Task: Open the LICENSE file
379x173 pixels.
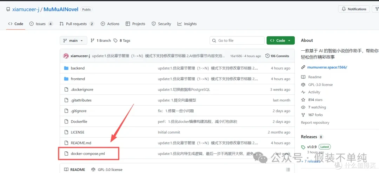Action: click(x=78, y=132)
